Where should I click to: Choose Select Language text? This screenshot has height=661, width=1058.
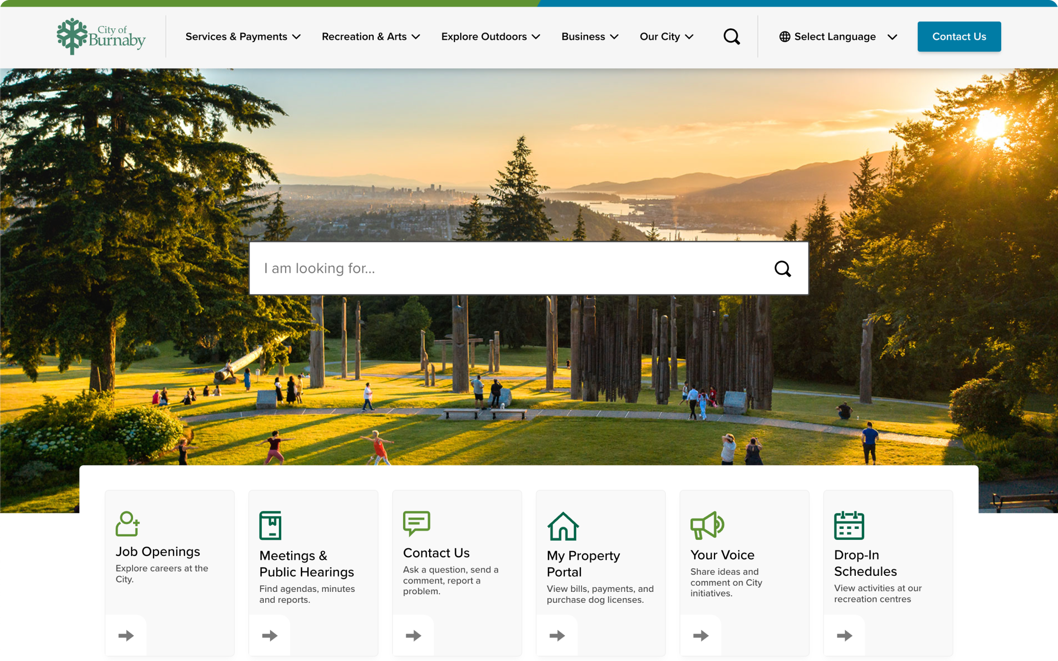pos(835,36)
